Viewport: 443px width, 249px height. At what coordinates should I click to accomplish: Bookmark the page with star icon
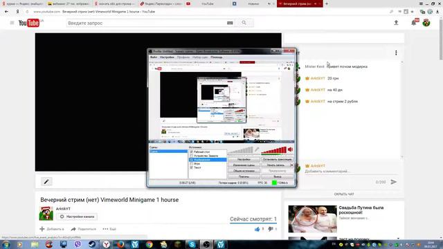413,12
